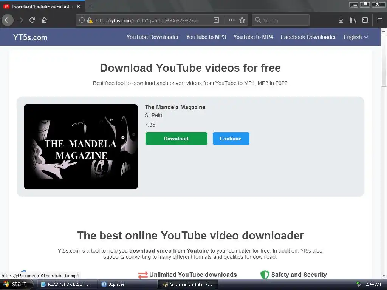Click The Mandela Magazine video title

pos(175,107)
